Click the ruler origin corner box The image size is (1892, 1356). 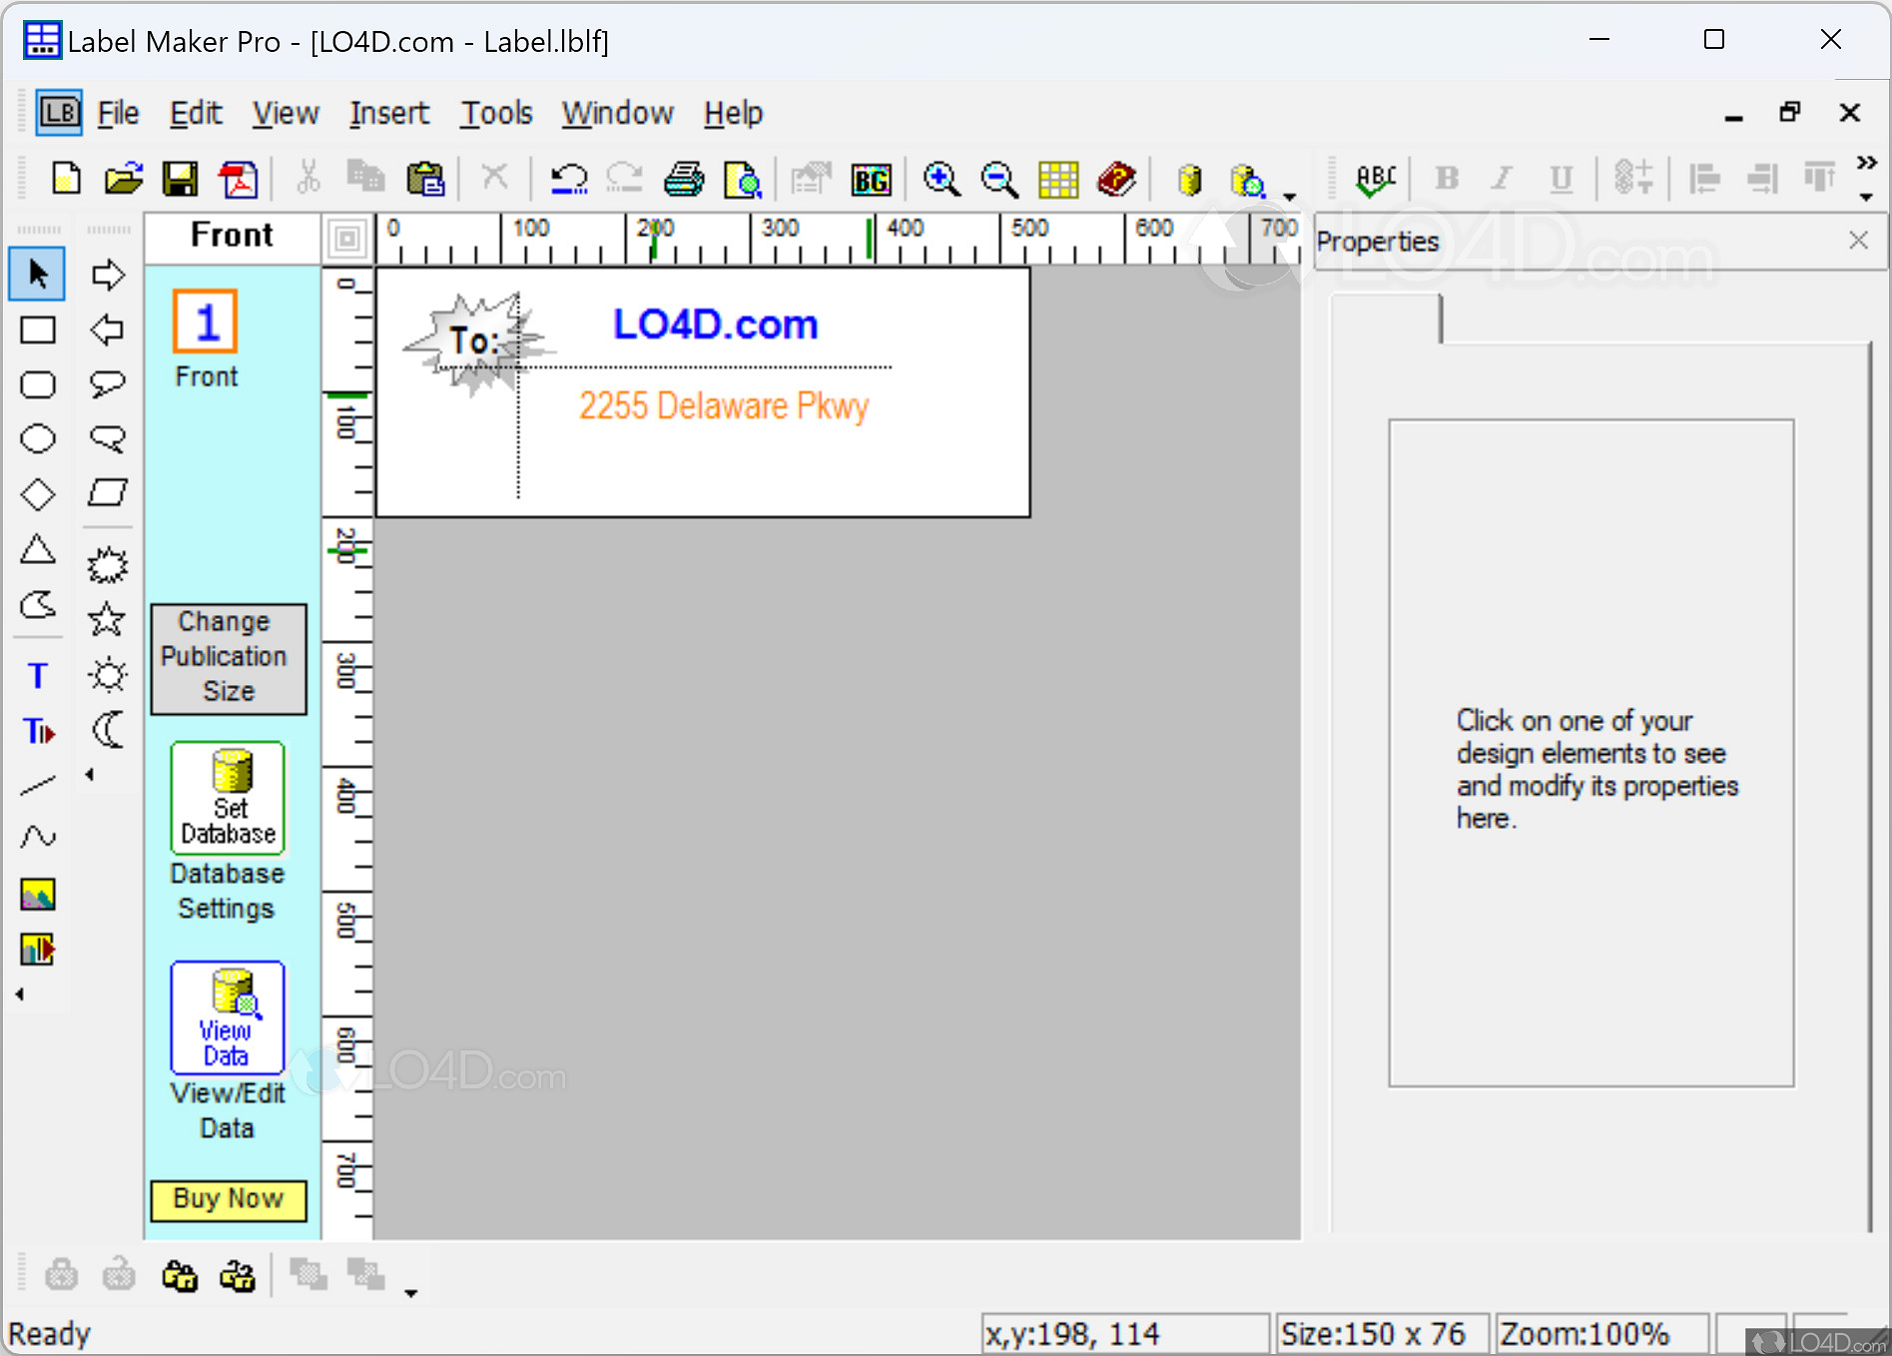(x=347, y=239)
